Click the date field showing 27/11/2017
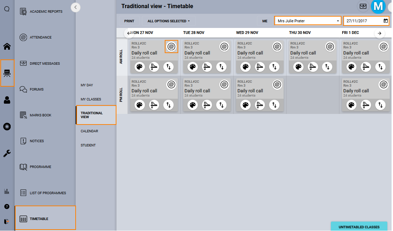 pyautogui.click(x=364, y=21)
